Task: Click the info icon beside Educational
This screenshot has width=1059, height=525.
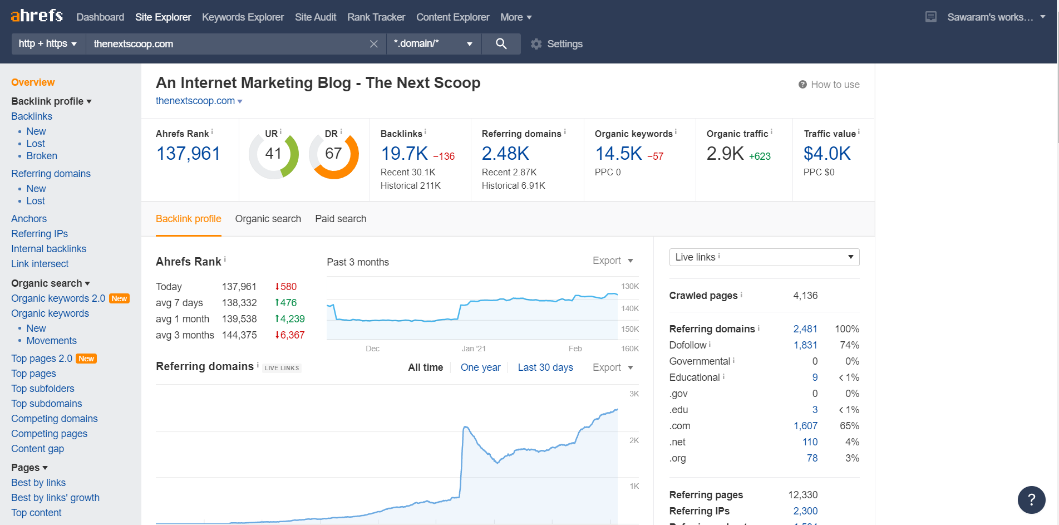Action: coord(723,376)
